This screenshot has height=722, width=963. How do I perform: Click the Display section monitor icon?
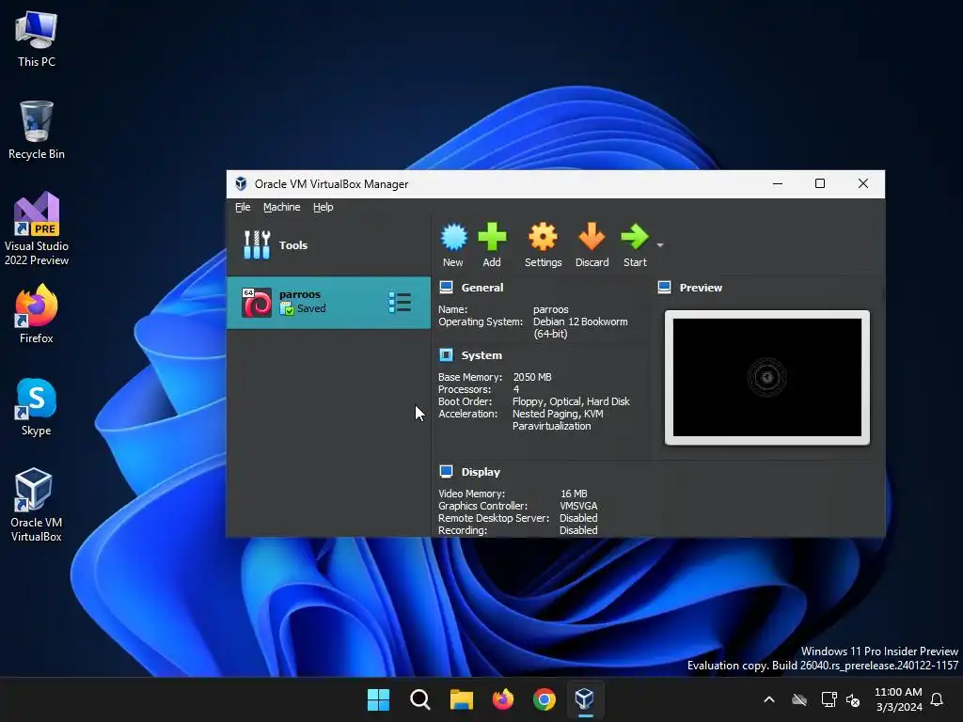click(447, 472)
